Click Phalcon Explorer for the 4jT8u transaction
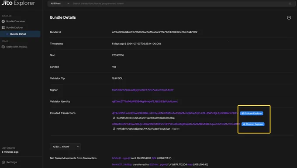Image resolution: width=297 pixels, height=168 pixels. coord(252,113)
